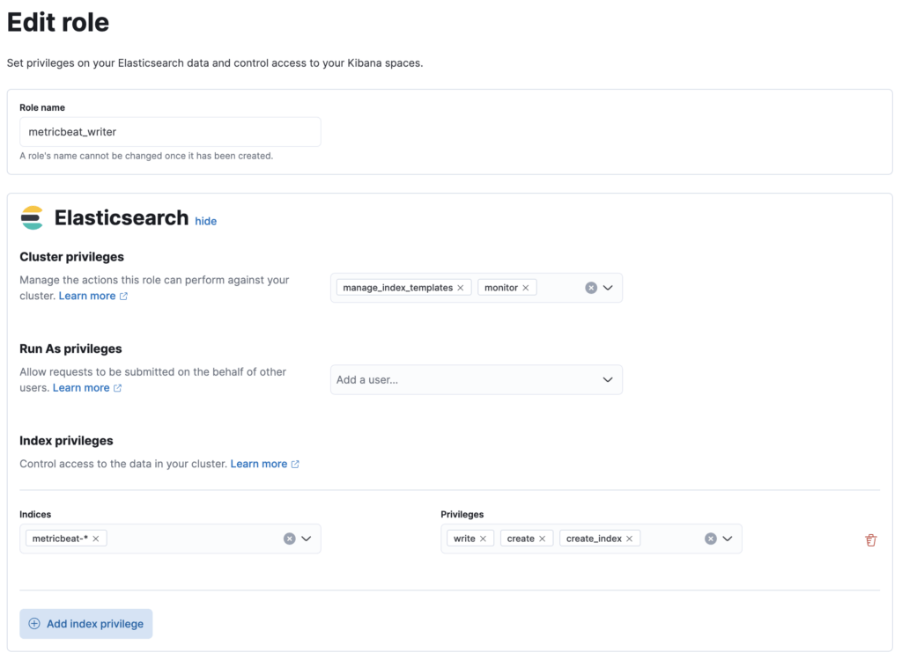
Task: Expand the Indices dropdown
Action: (x=306, y=539)
